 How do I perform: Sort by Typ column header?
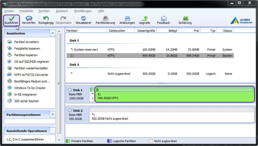point(209,31)
